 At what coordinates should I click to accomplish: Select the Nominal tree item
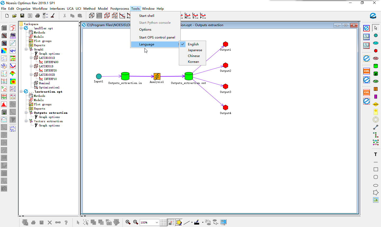click(44, 83)
